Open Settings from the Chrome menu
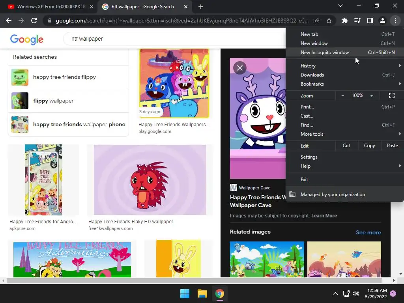404x303 pixels. tap(345, 157)
